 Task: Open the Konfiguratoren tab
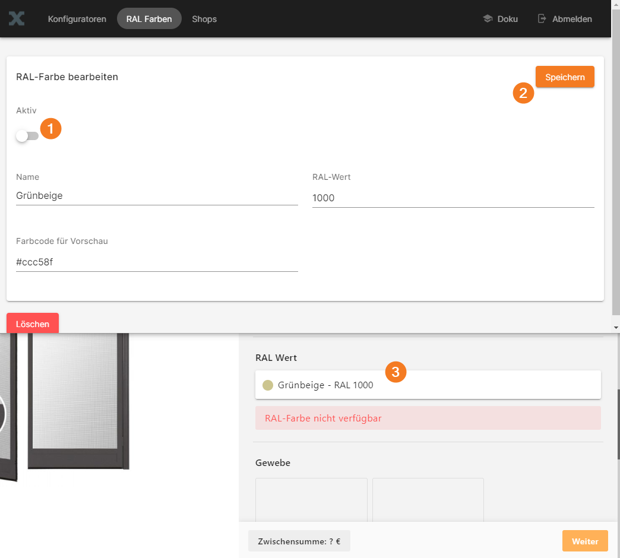[x=77, y=19]
